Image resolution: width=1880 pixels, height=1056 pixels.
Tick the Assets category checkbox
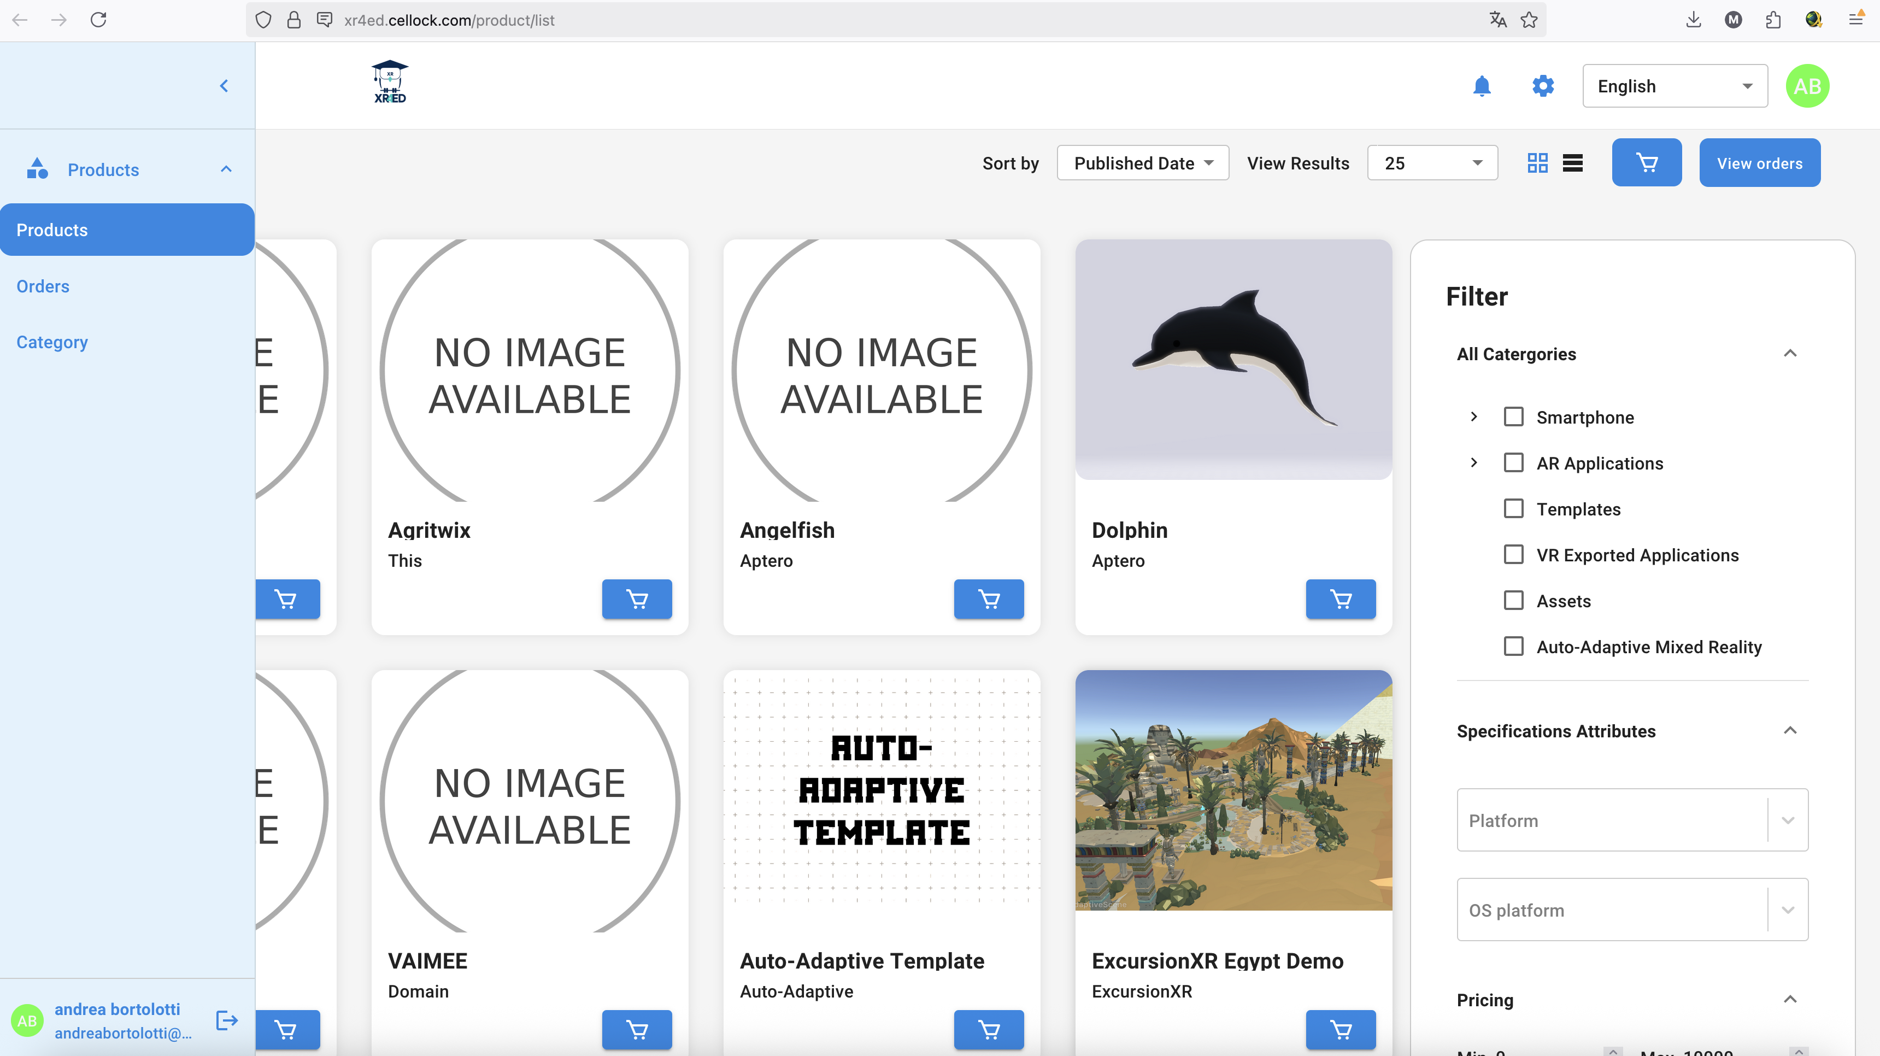pos(1513,601)
